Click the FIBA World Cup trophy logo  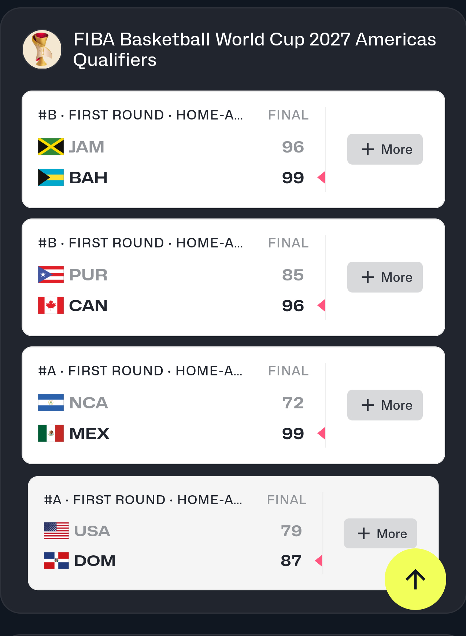42,49
